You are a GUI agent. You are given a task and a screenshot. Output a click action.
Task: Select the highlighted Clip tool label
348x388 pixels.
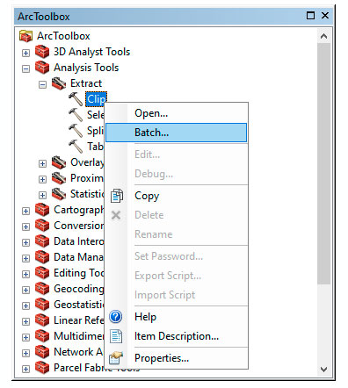pos(96,99)
